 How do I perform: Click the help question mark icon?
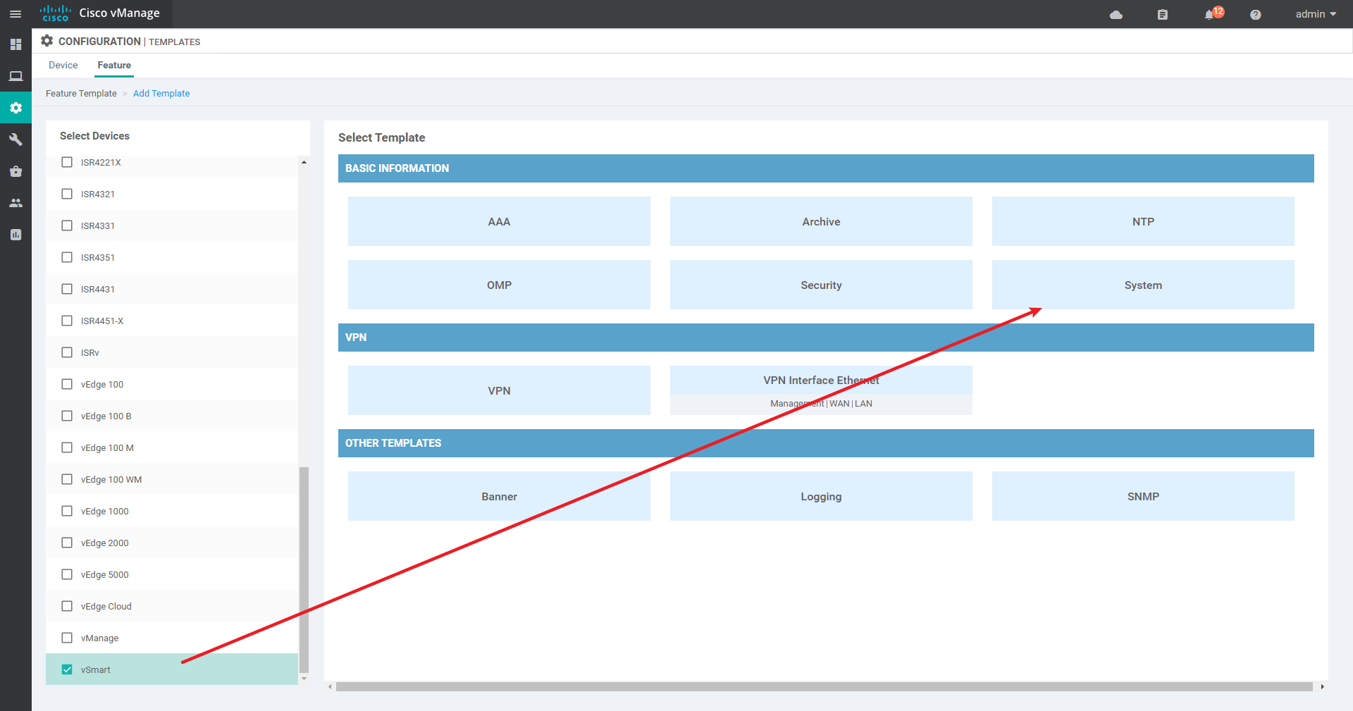tap(1255, 14)
